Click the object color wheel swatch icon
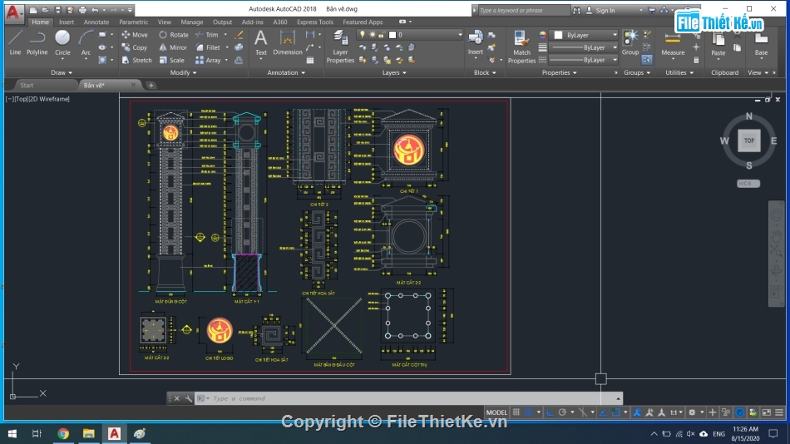 542,35
